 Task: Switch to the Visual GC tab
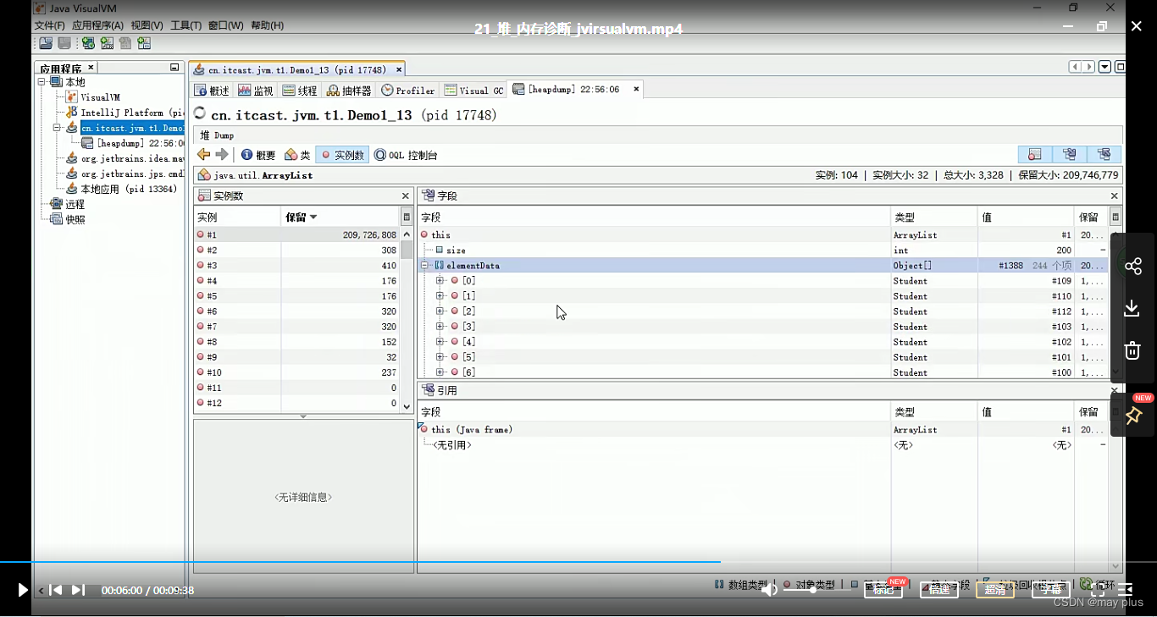coord(474,91)
